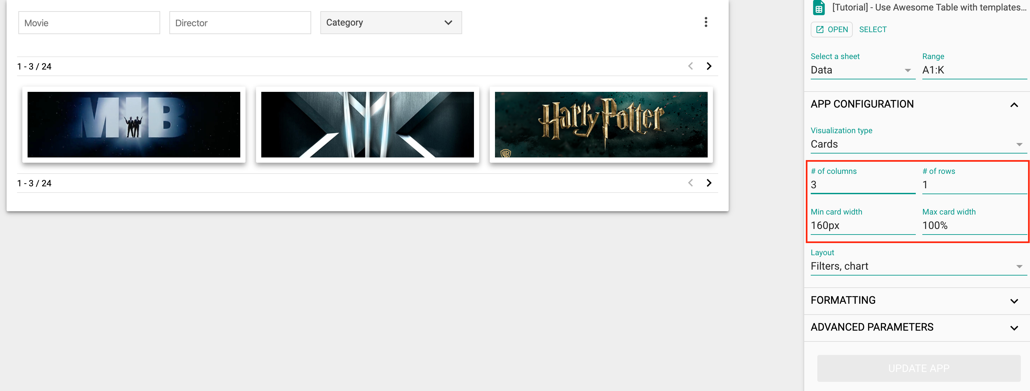Go to next page in bottom pagination

(709, 183)
